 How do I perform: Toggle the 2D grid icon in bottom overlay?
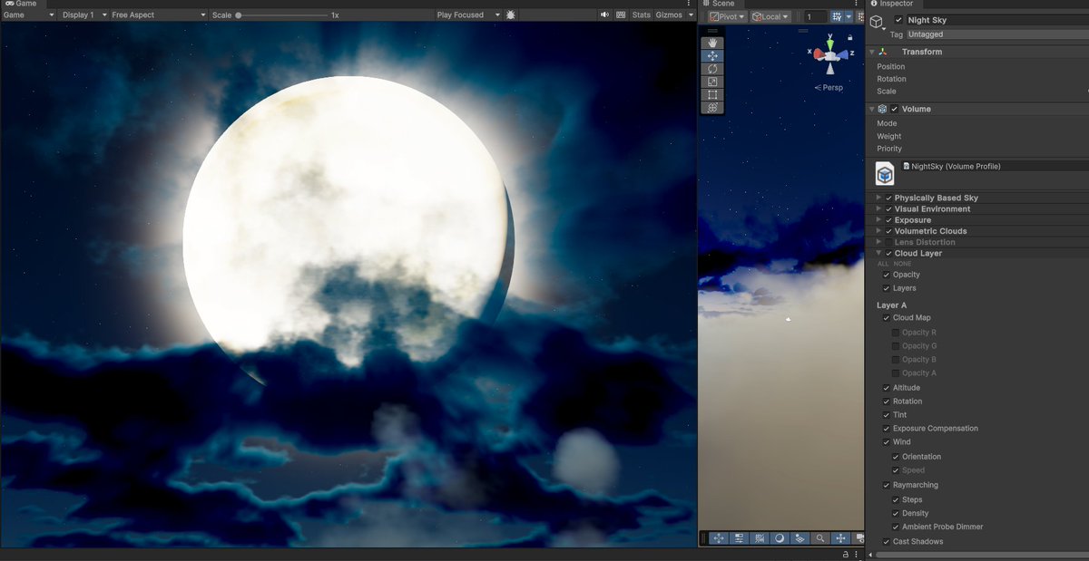[x=760, y=538]
